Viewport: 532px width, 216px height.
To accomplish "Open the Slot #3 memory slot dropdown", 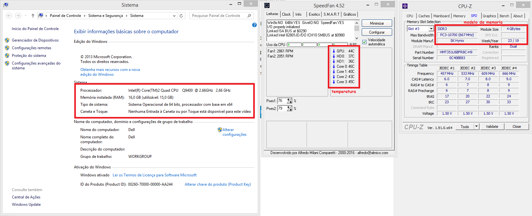I will click(431, 29).
